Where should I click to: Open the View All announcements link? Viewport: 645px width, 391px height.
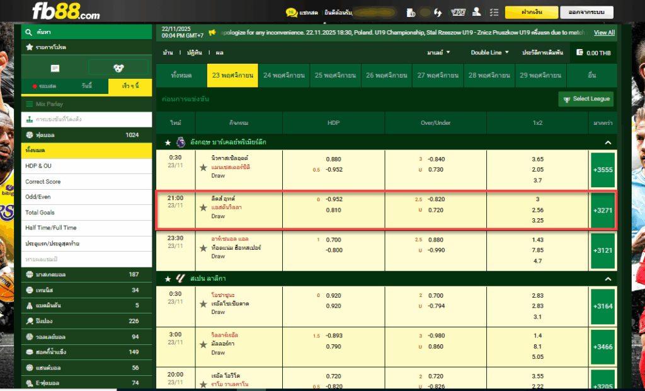click(604, 33)
